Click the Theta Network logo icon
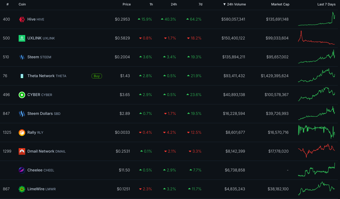 [x=22, y=76]
